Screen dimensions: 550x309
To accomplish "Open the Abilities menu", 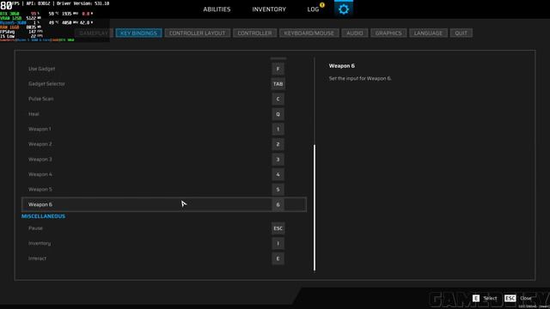I will [217, 9].
